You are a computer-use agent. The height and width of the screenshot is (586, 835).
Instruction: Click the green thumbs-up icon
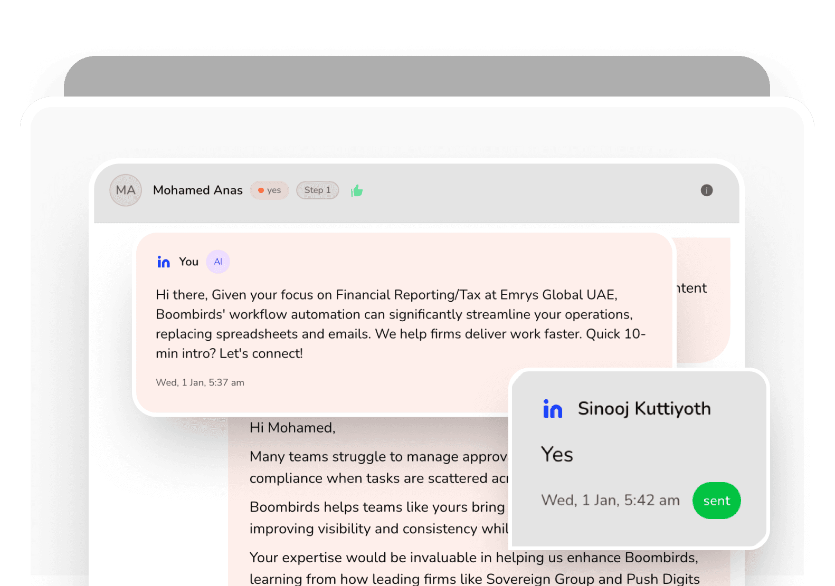click(357, 190)
